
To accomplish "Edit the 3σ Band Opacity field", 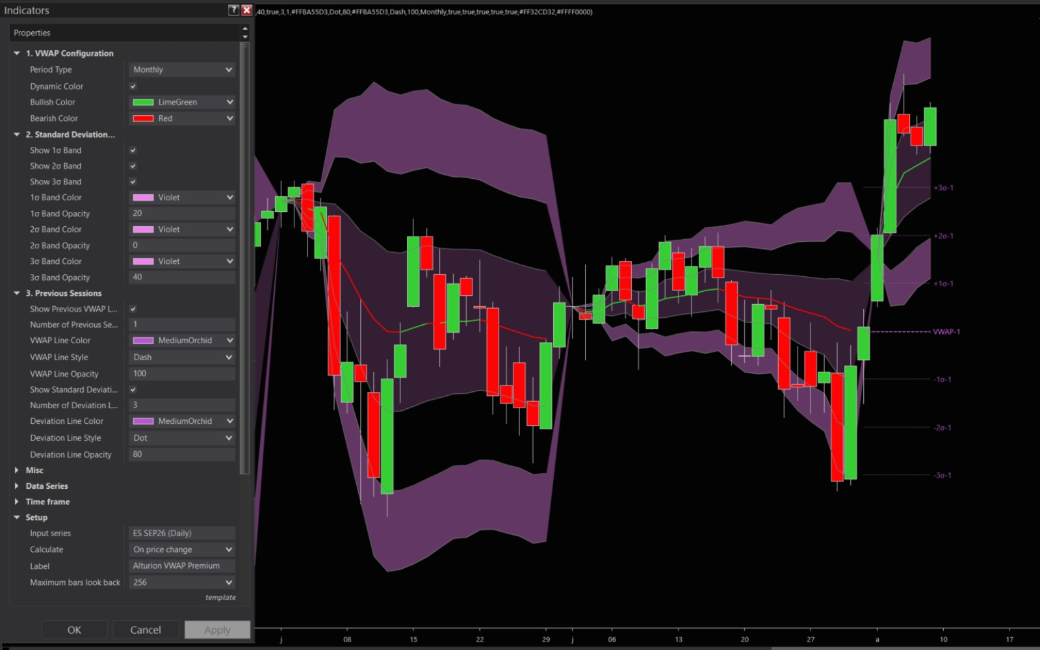I will click(182, 277).
